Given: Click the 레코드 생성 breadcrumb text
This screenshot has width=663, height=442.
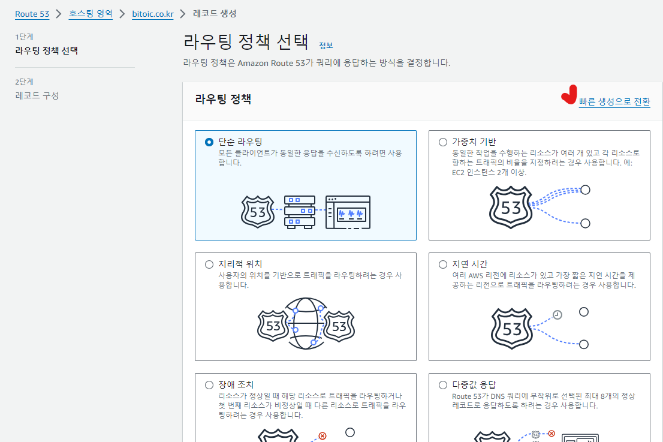Looking at the screenshot, I should point(215,14).
